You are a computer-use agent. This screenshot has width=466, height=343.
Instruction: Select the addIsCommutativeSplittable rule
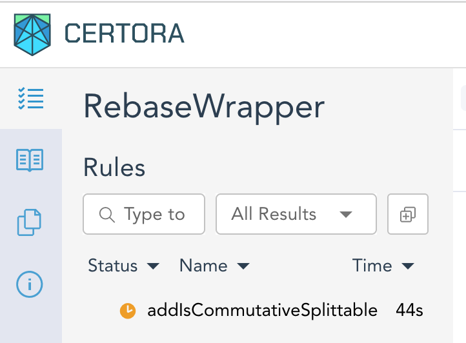(262, 310)
